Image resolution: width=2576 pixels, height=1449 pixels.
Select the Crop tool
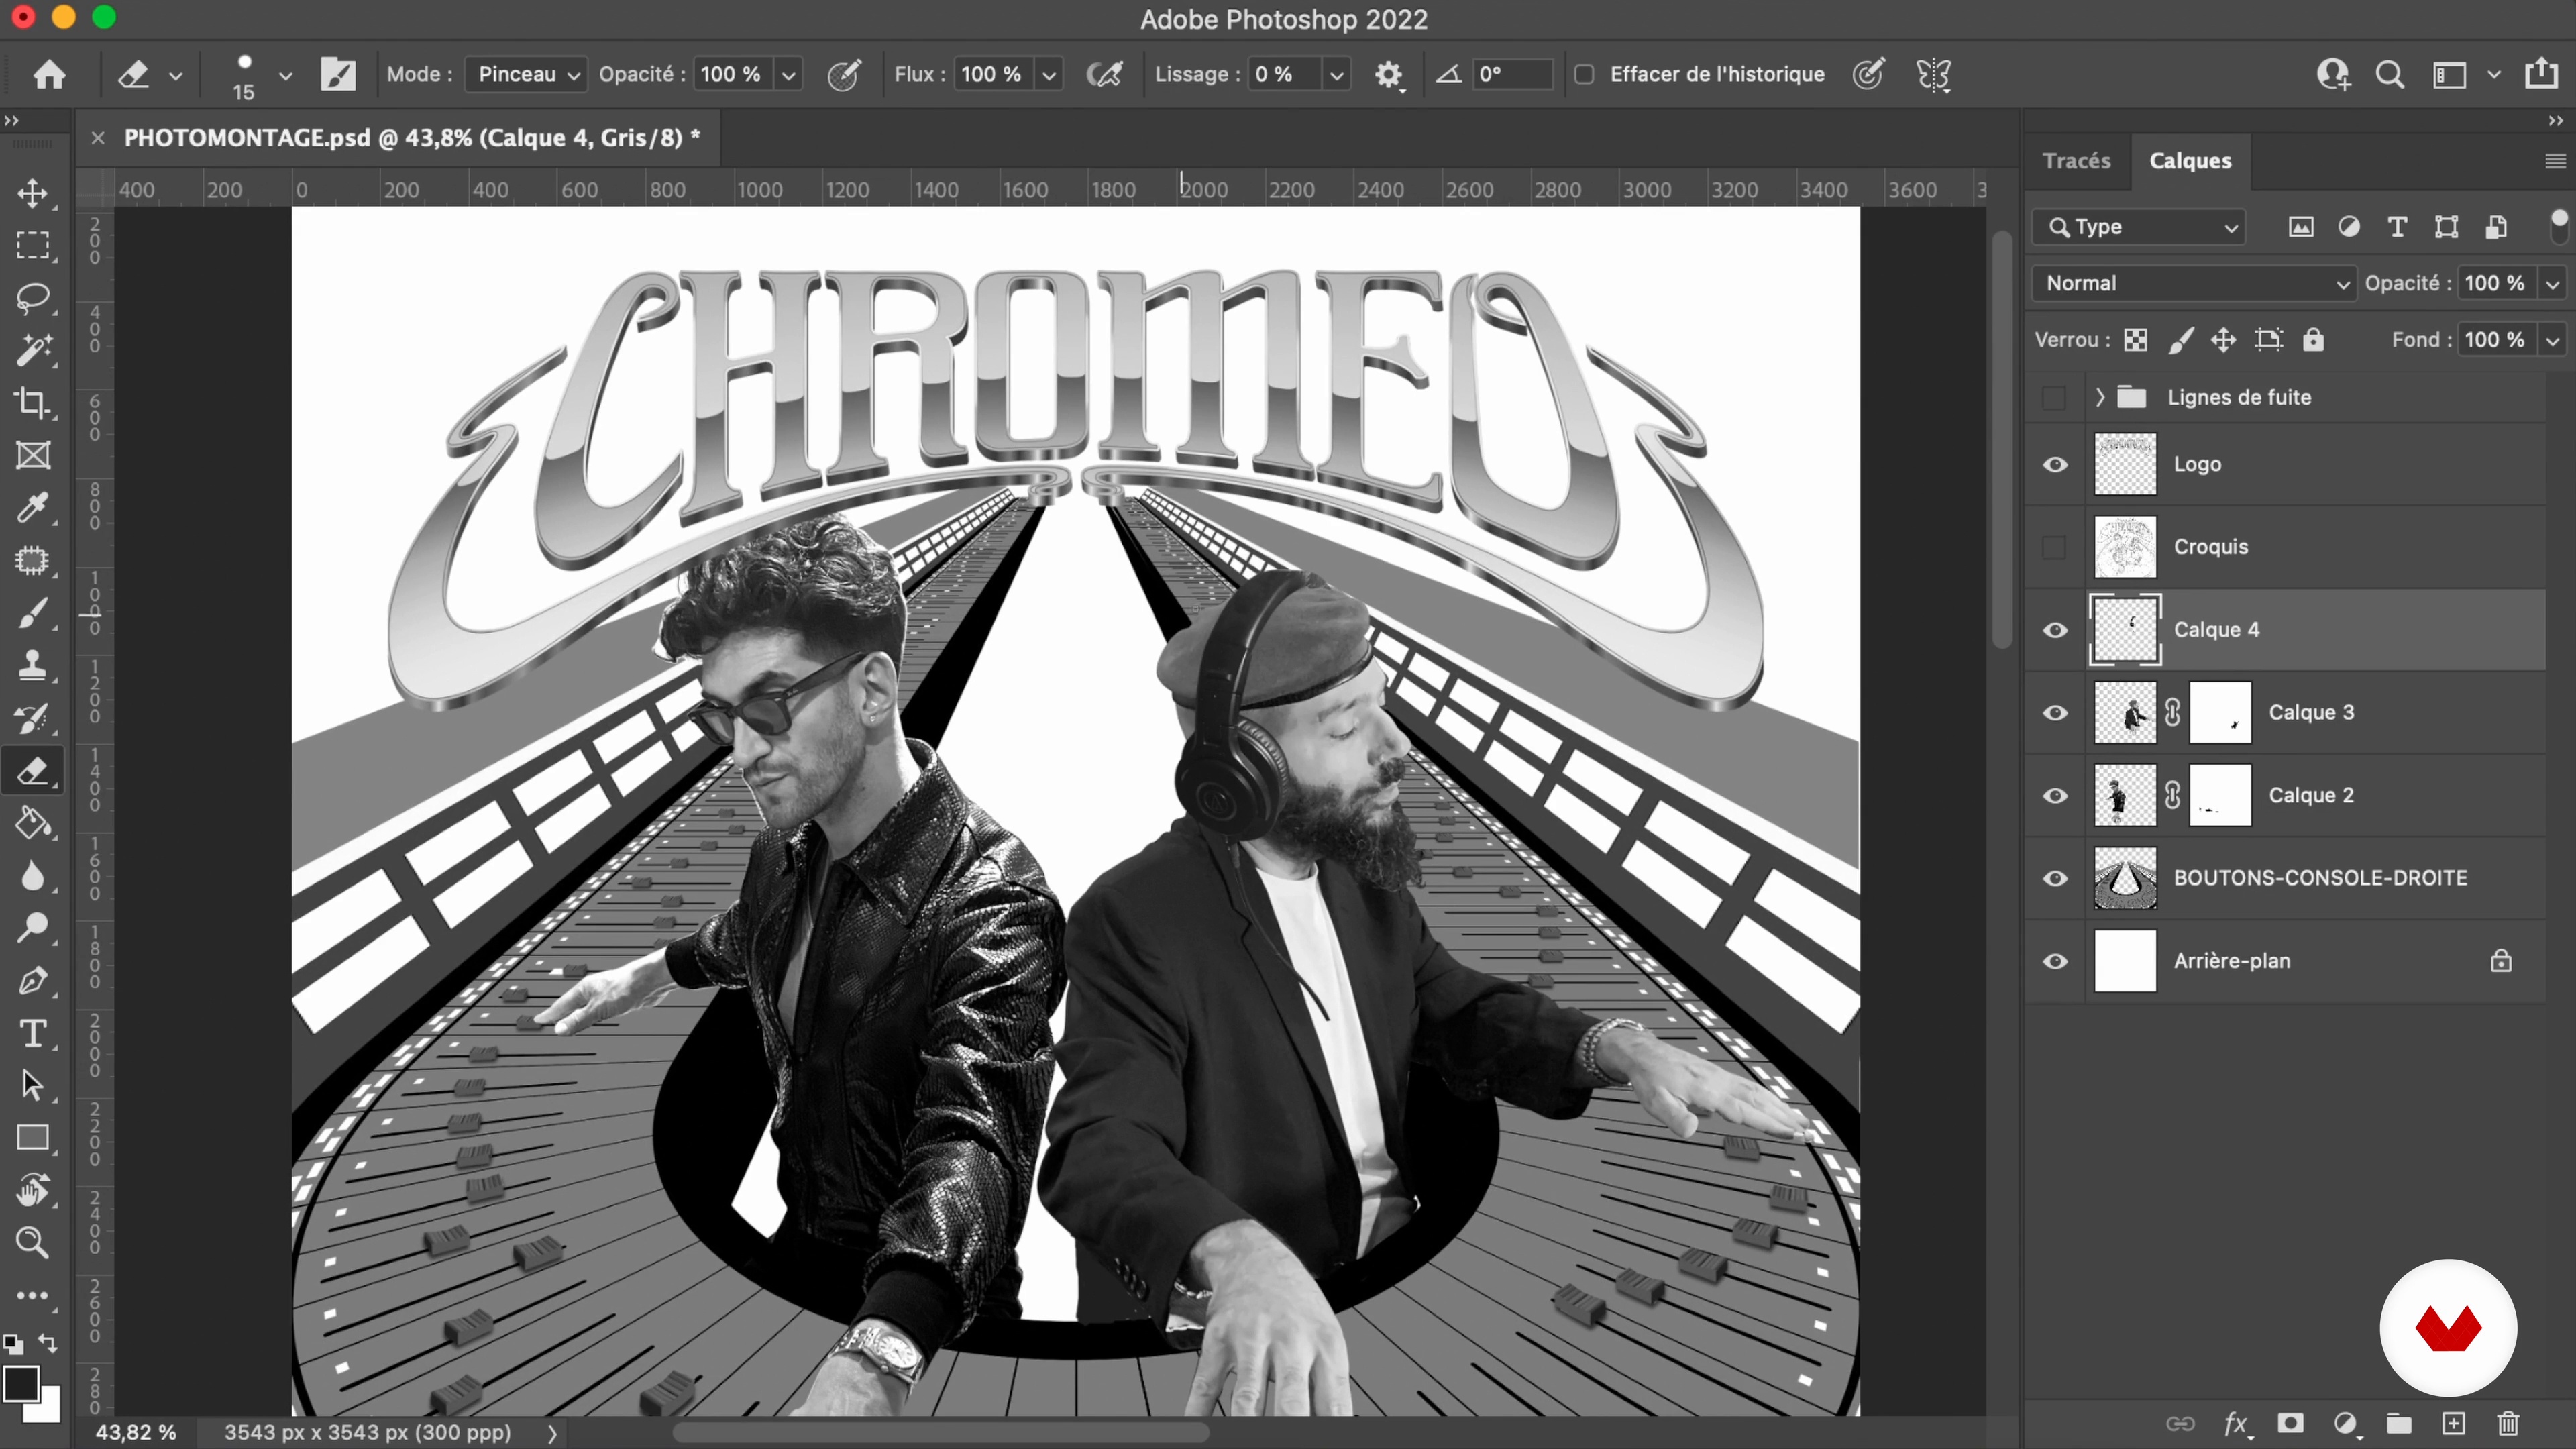[33, 403]
